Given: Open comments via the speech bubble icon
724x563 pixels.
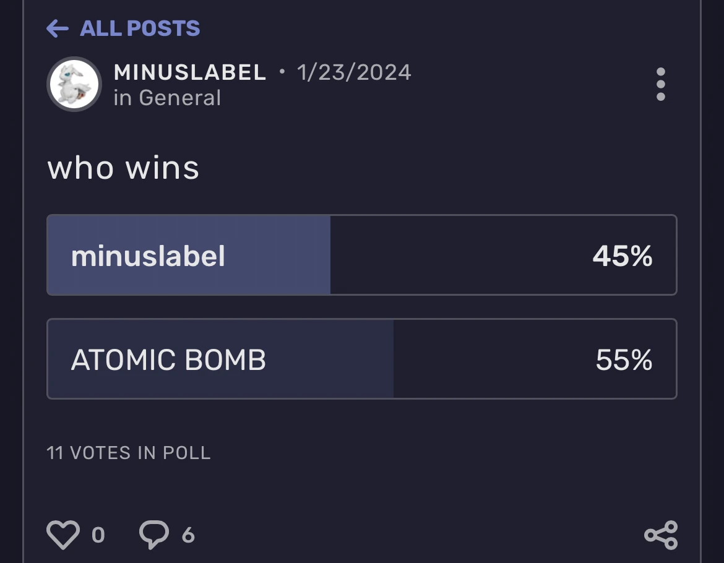Looking at the screenshot, I should (x=153, y=535).
